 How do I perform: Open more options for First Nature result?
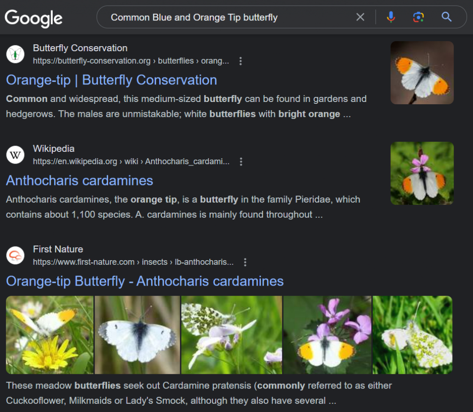click(245, 262)
